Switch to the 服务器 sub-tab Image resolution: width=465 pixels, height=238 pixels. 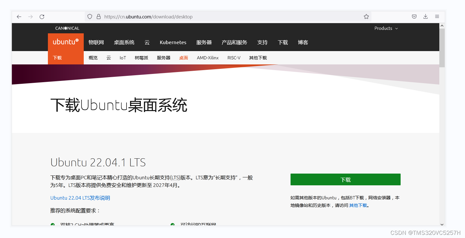(x=164, y=58)
